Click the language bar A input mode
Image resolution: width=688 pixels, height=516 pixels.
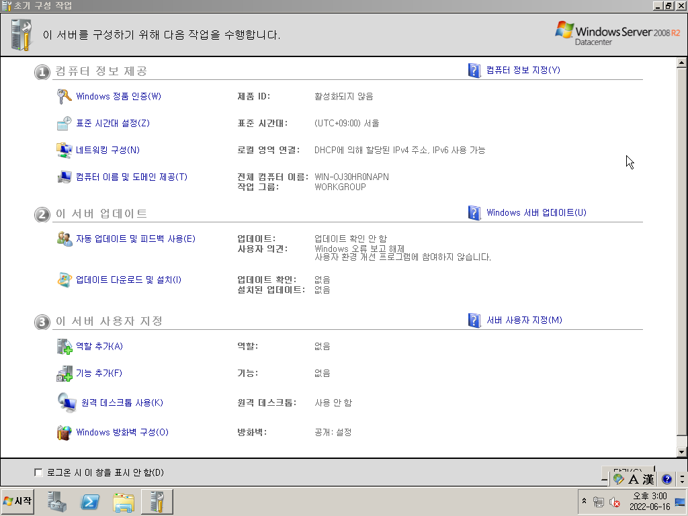click(633, 480)
